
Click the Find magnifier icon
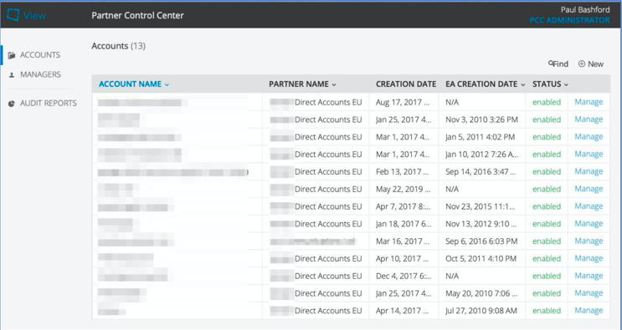point(551,63)
